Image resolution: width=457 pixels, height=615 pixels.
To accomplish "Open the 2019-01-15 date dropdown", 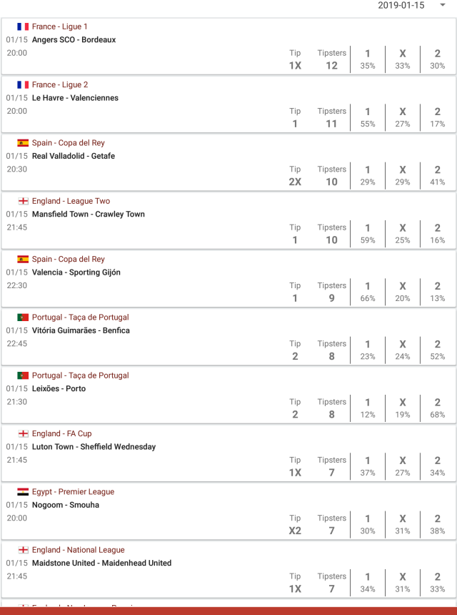I will point(411,6).
